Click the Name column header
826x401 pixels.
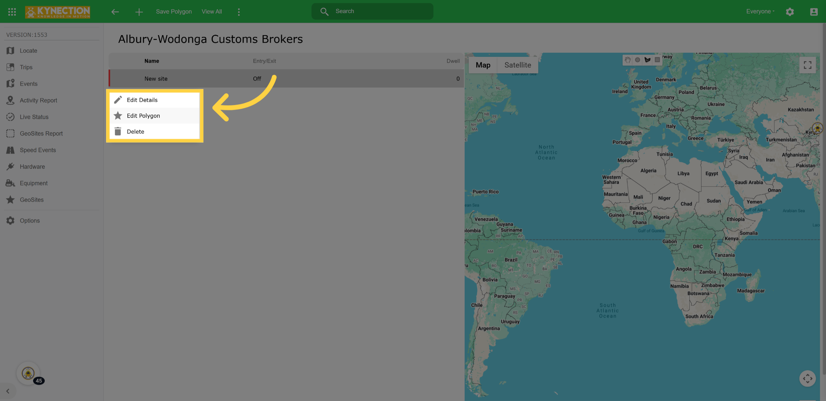pos(152,61)
